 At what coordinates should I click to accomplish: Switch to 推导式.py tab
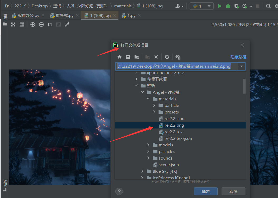[x=62, y=16]
